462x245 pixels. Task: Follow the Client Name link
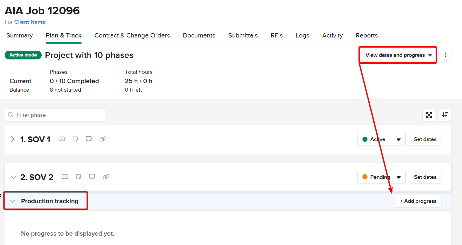click(x=30, y=22)
